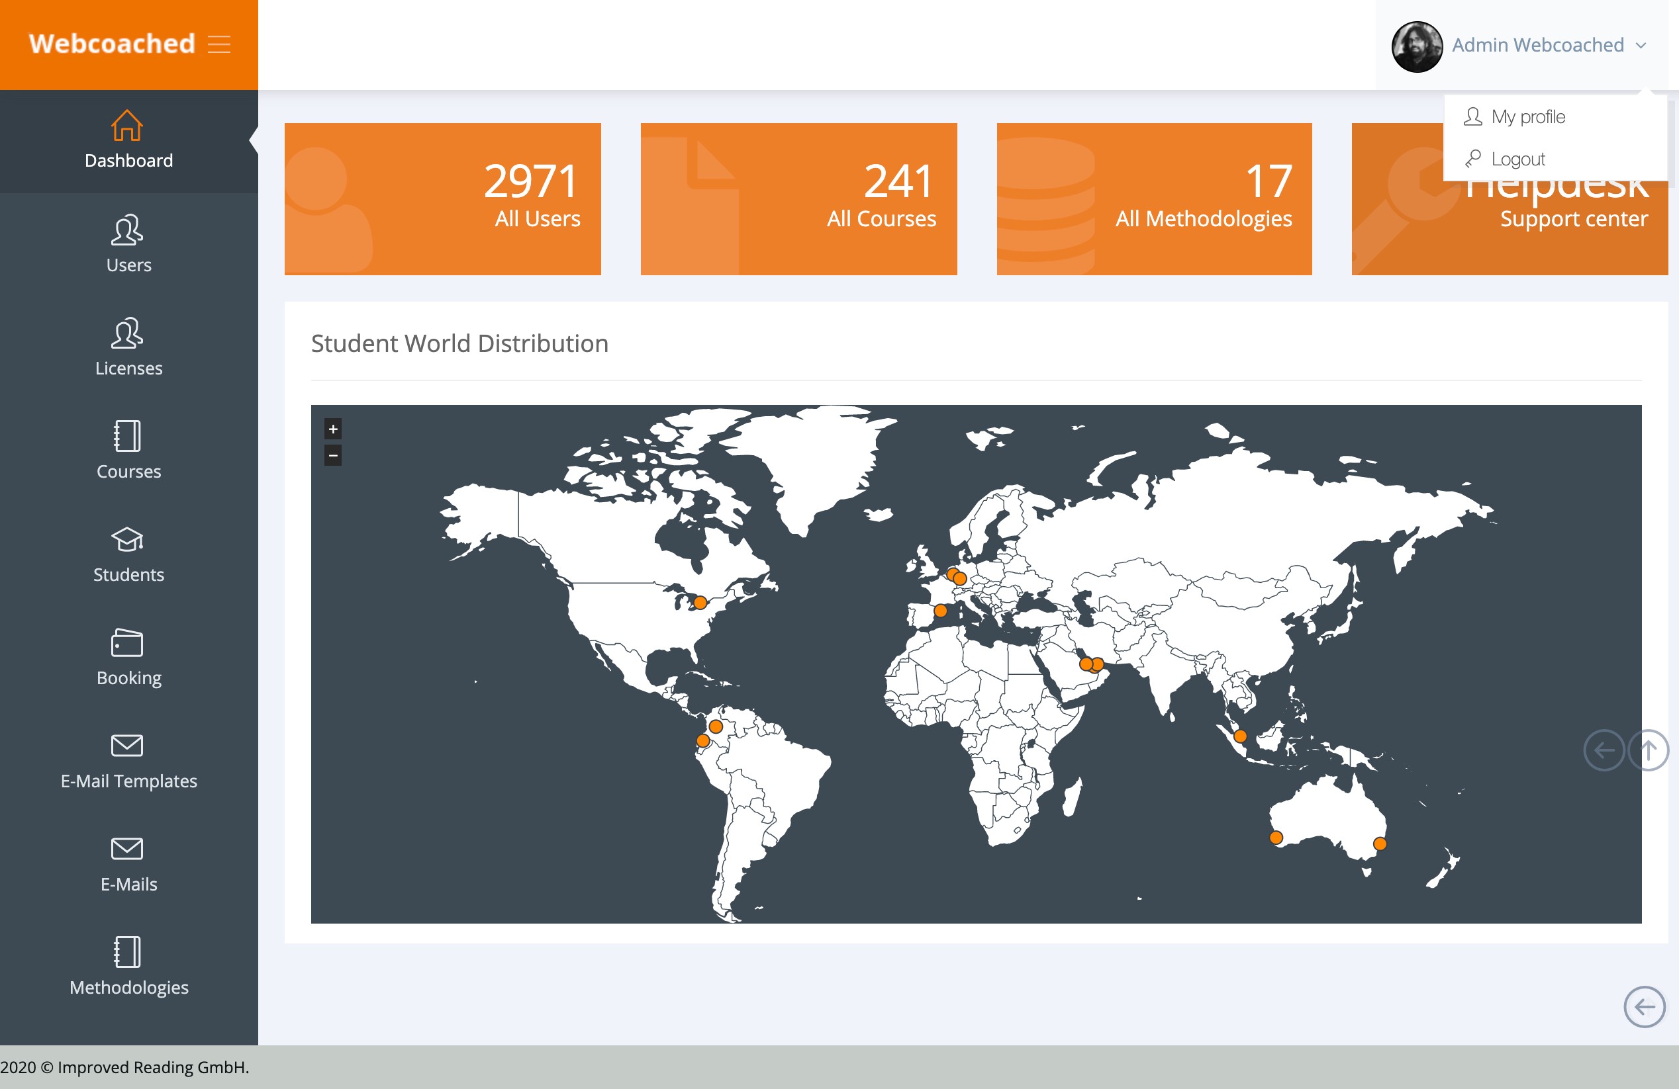Open the Students graduation cap icon

click(x=127, y=540)
